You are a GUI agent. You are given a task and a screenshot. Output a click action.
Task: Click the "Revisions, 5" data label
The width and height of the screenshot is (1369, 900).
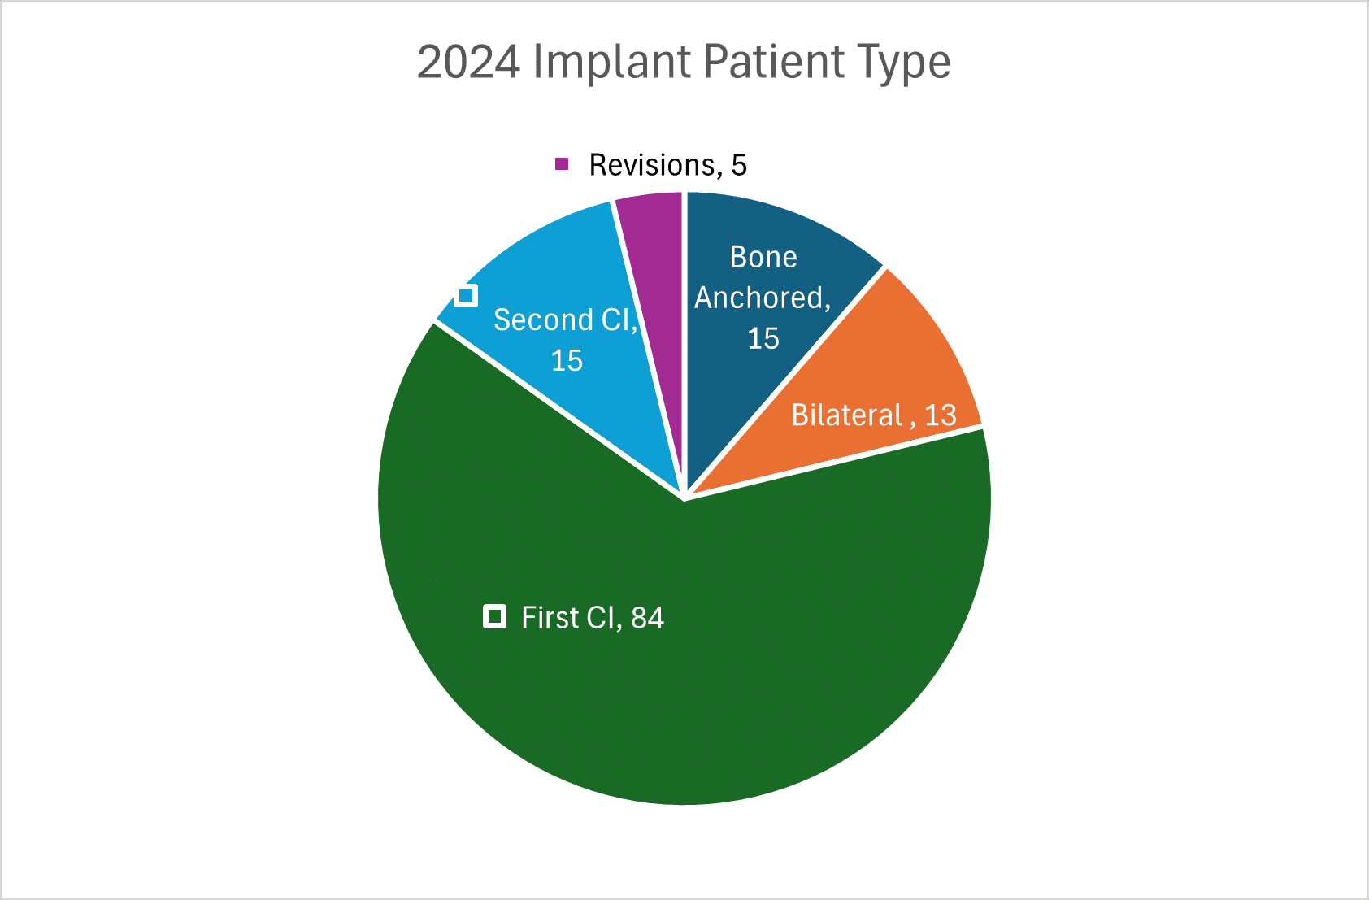click(x=667, y=165)
